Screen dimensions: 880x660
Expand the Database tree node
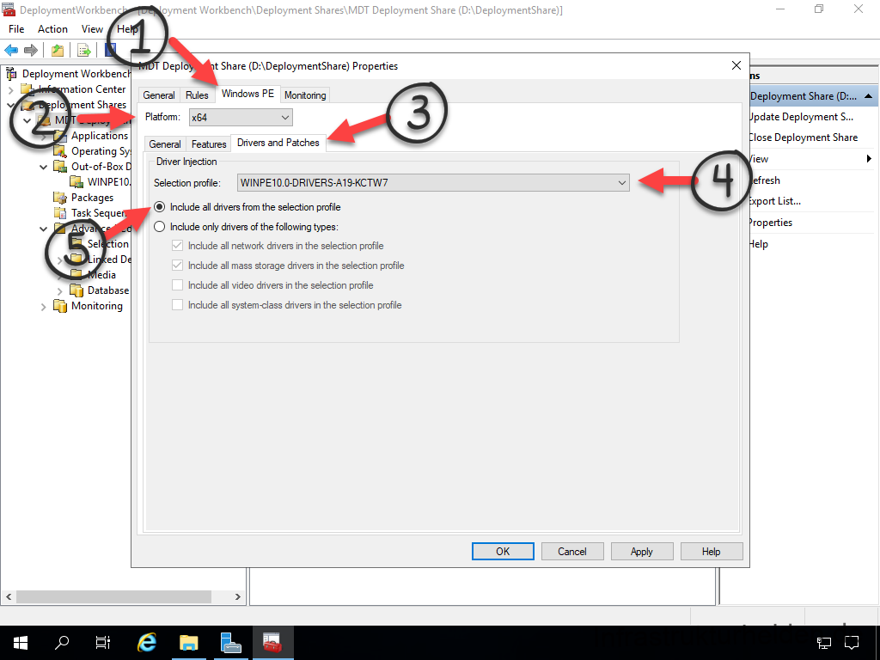pos(60,290)
